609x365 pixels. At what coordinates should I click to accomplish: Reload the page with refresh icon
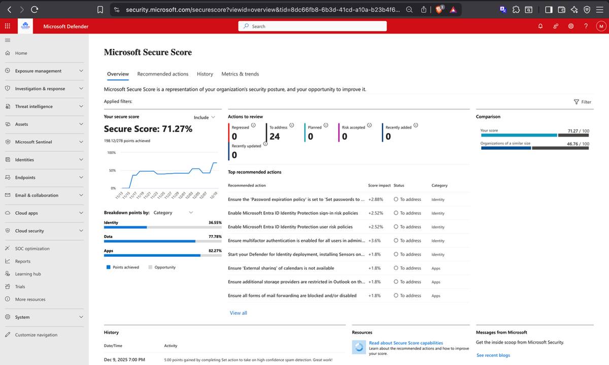(35, 9)
